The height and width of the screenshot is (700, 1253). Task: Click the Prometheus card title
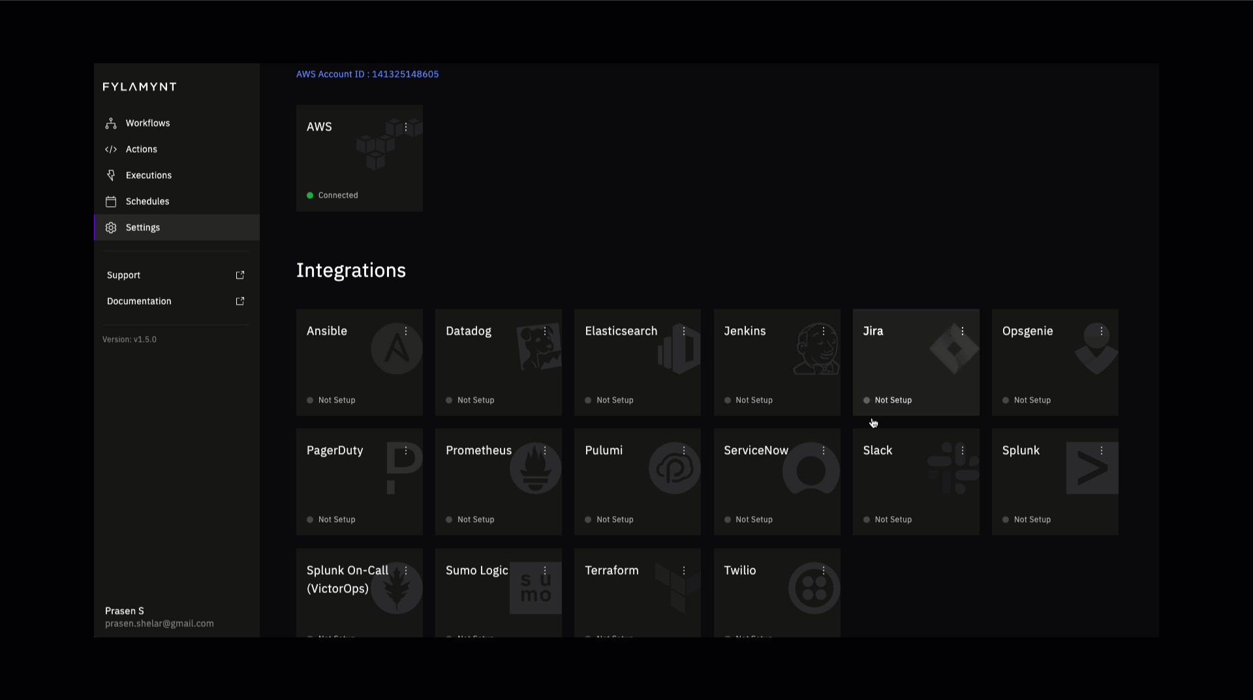[x=479, y=451]
